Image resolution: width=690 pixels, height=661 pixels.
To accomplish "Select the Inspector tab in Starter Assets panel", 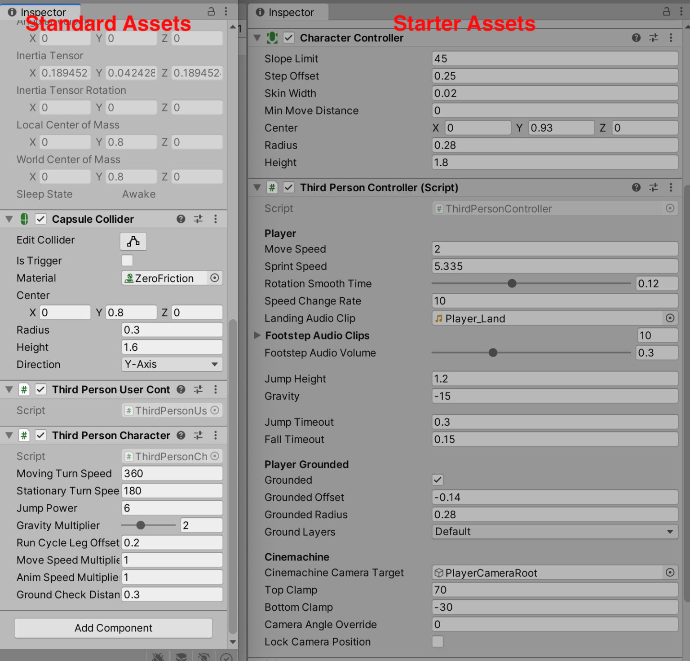I will (x=289, y=12).
